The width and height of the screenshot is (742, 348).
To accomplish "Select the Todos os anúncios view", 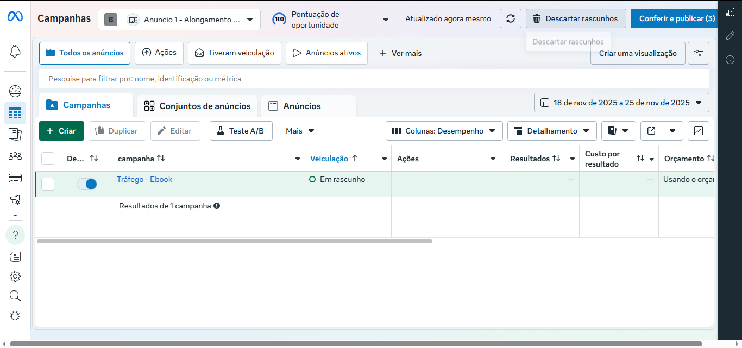I will [x=85, y=53].
